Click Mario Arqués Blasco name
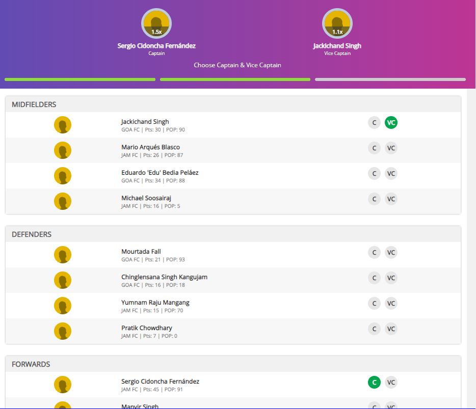Viewport: 476px width, 409px height. (150, 147)
